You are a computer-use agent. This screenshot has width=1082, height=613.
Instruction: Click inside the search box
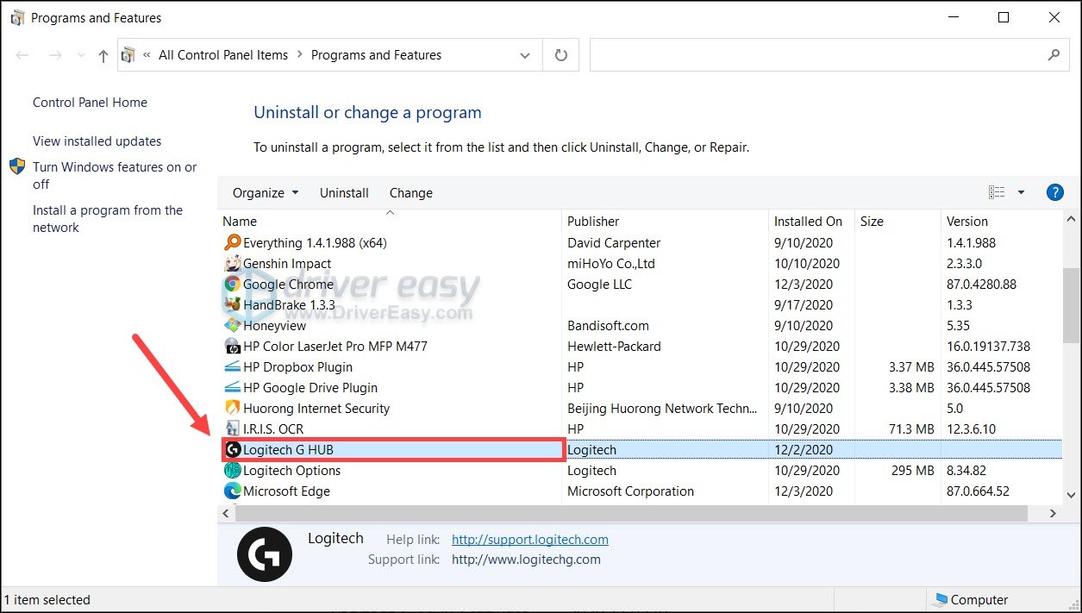point(819,54)
